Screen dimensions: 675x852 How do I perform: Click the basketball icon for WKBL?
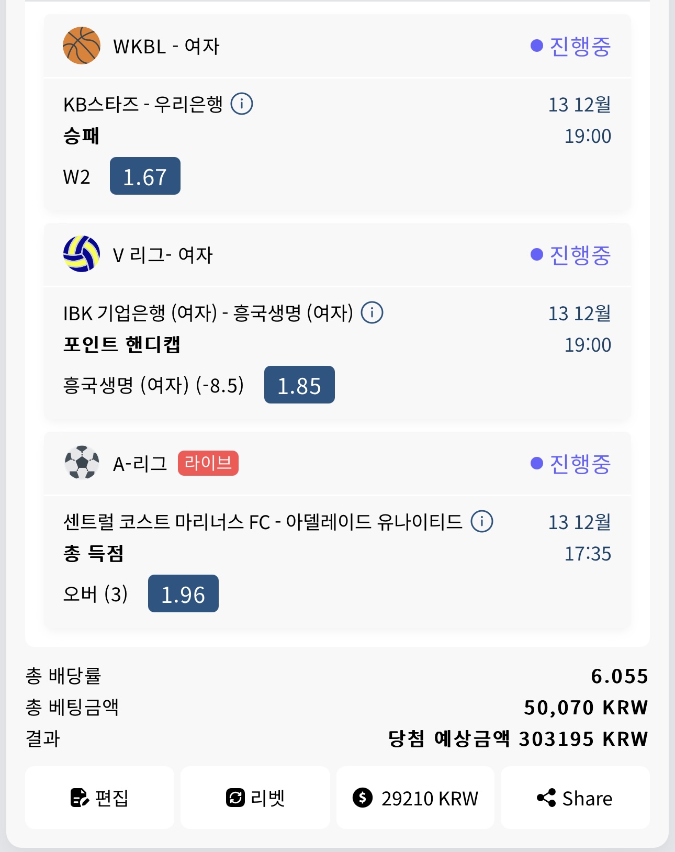coord(82,46)
